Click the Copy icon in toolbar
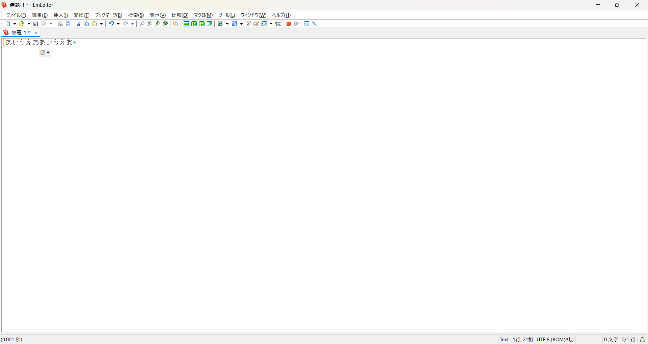Viewport: 648px width, 344px height. (x=86, y=24)
